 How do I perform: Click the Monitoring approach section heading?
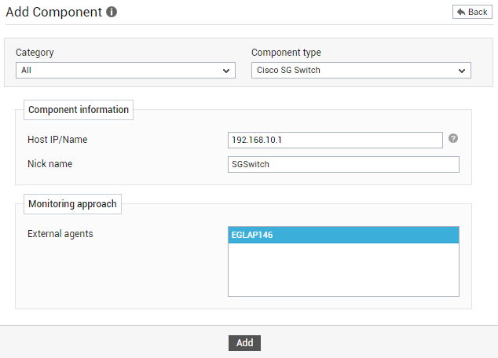[72, 204]
